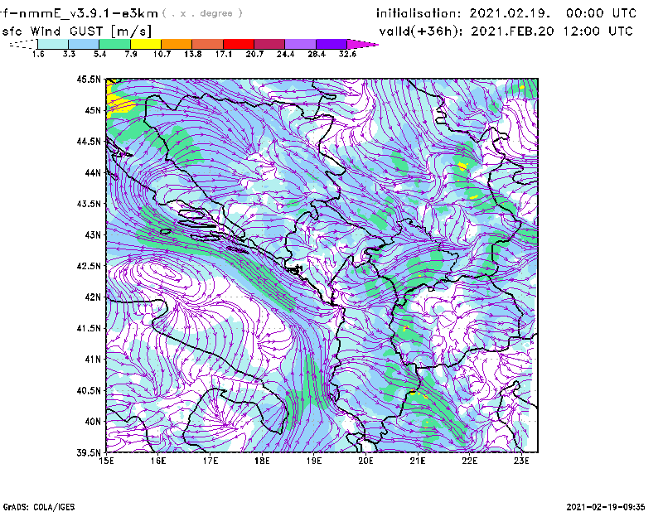The image size is (663, 512).
Task: Click the latitude label '41N'
Action: [x=93, y=360]
